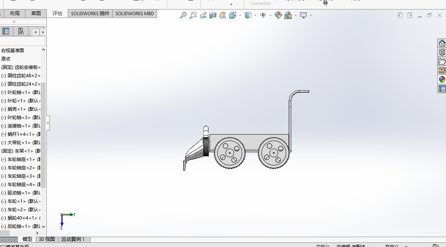Viewport: 446px width, 247px height.
Task: Toggle the Section View tool
Action: tap(213, 15)
